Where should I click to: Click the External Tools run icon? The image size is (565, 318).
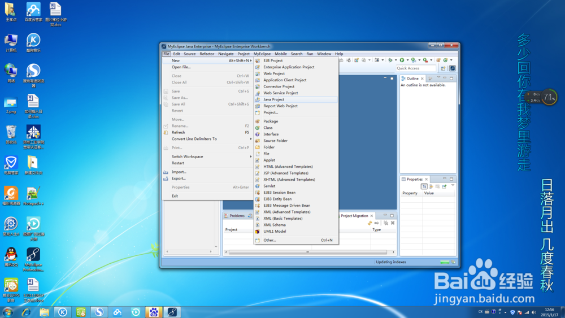tap(425, 60)
